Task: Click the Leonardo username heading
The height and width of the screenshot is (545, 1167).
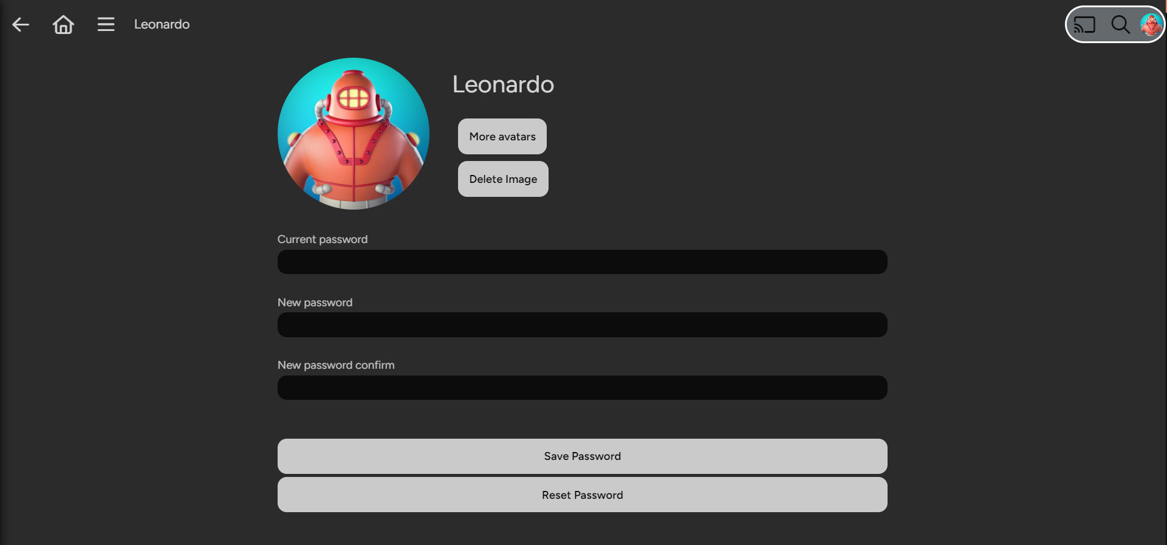Action: point(503,84)
